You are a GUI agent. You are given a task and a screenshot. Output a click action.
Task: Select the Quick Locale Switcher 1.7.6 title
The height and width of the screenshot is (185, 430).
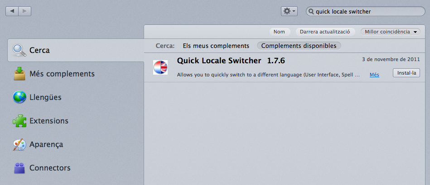[231, 61]
